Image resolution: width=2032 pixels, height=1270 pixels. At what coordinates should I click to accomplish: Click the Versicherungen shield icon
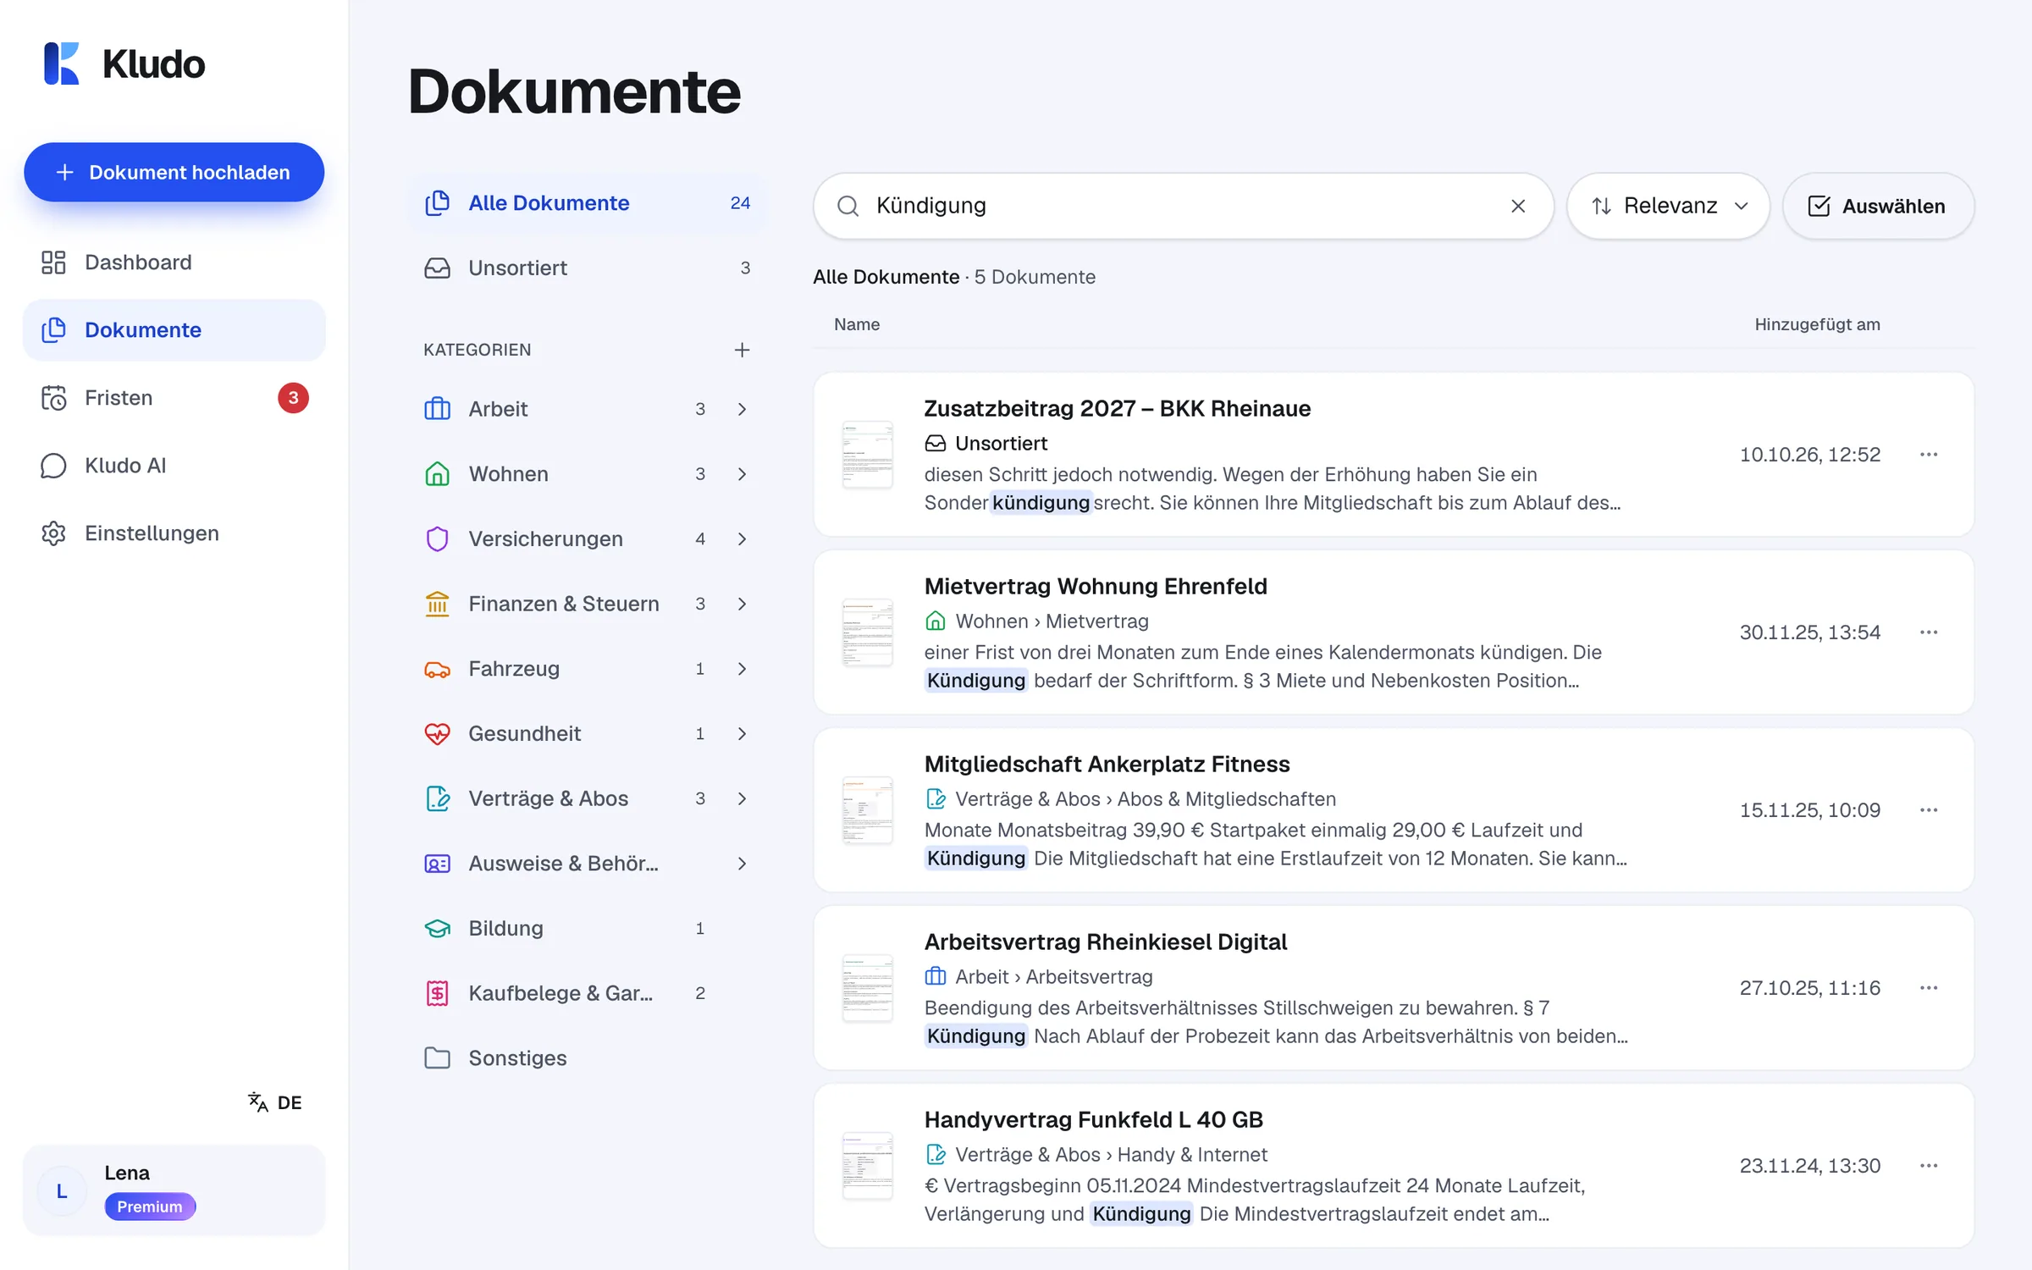[437, 539]
